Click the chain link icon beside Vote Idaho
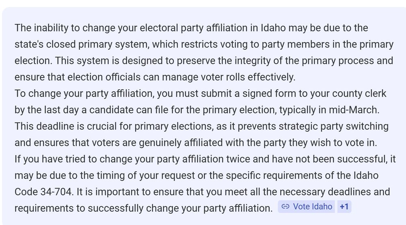Screen dimensions: 406x225 pos(285,207)
